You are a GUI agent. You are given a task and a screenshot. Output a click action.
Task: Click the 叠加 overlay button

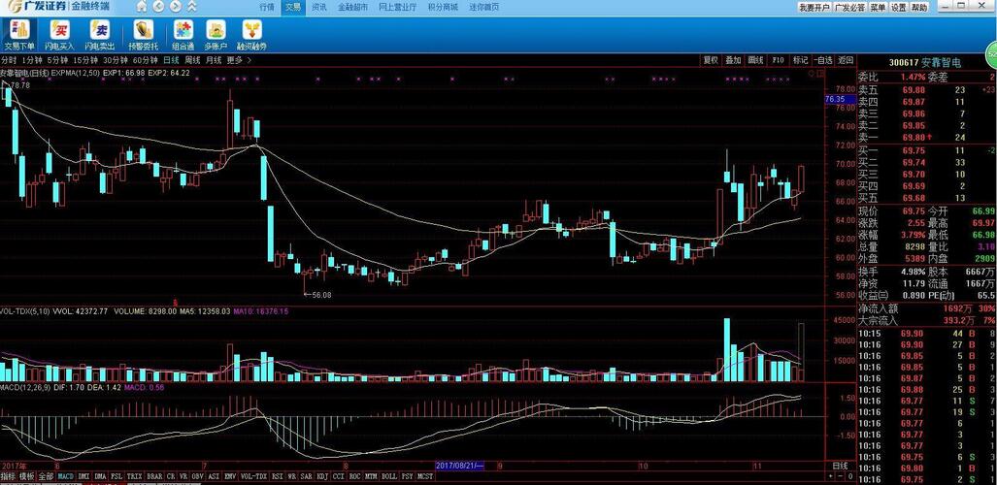click(733, 60)
